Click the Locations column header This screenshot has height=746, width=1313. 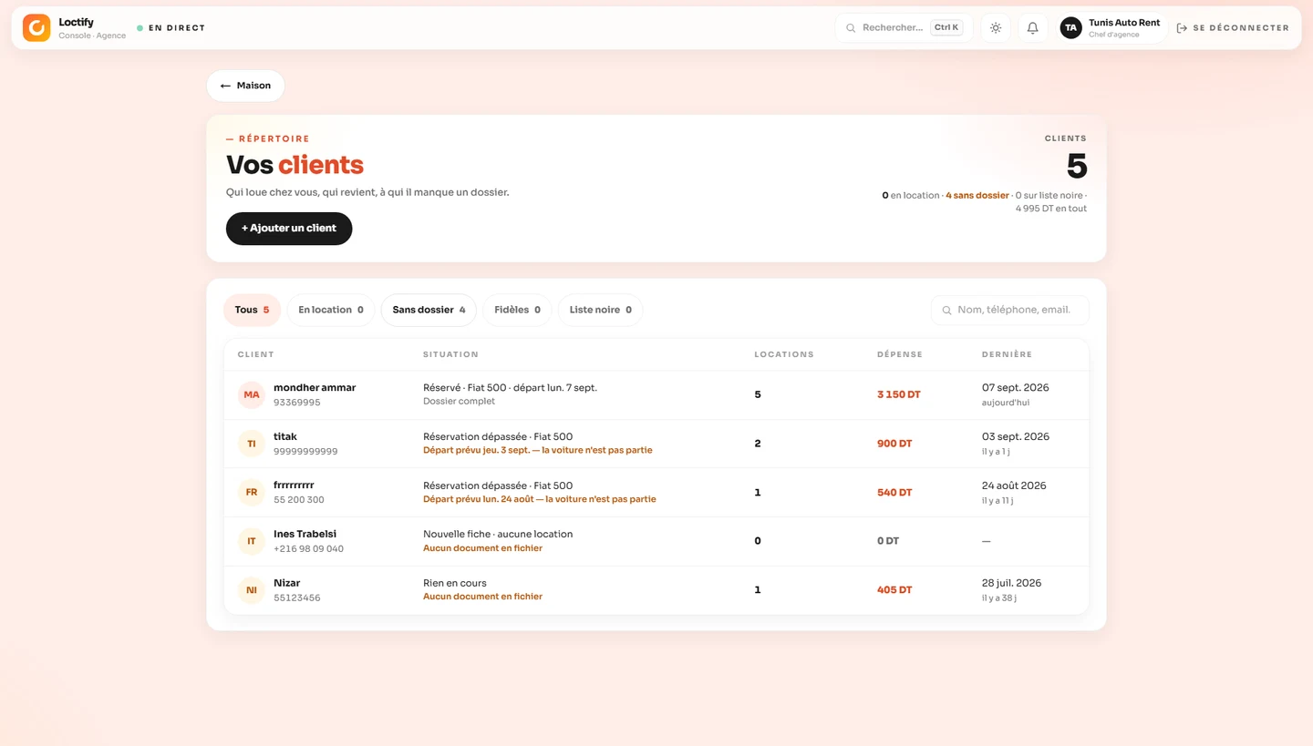pos(784,354)
